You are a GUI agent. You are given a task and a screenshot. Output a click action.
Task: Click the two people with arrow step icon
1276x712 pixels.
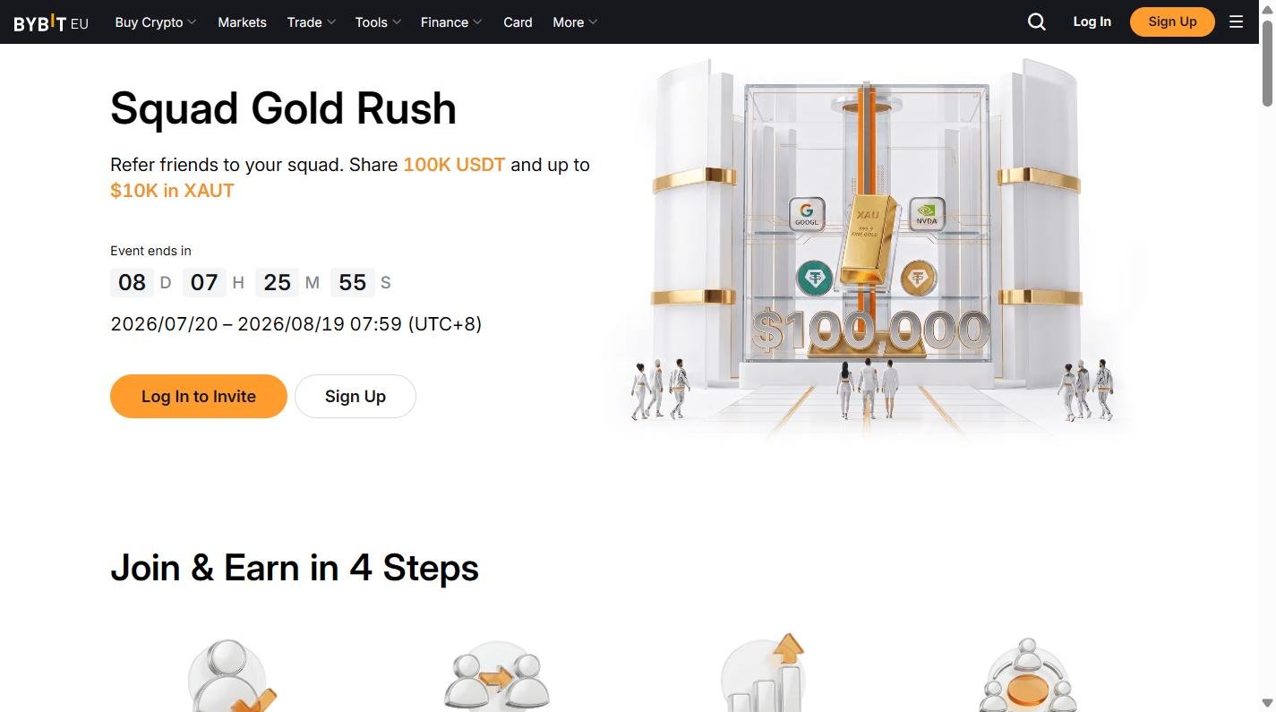click(497, 675)
